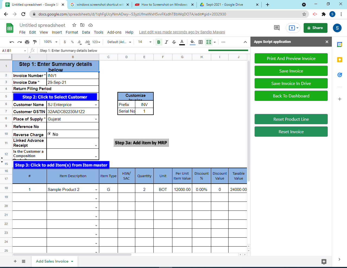Toggle bold formatting in the toolbar
347x268 pixels.
click(x=159, y=42)
